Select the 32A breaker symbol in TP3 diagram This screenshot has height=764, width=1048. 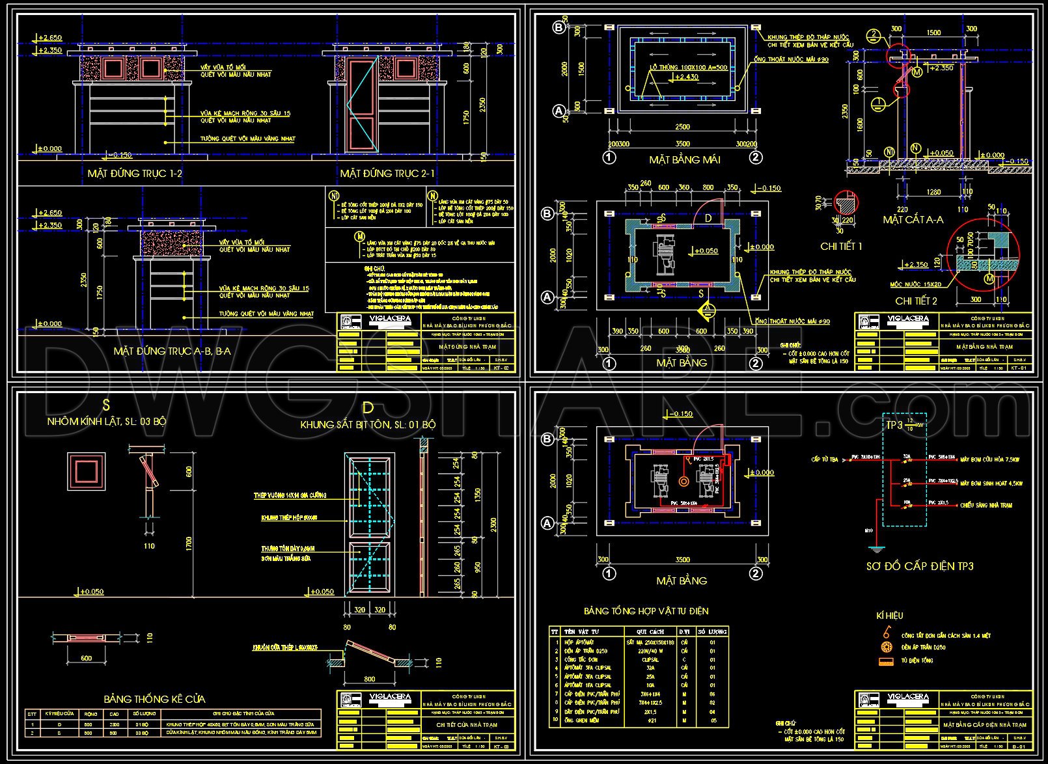pyautogui.click(x=907, y=460)
